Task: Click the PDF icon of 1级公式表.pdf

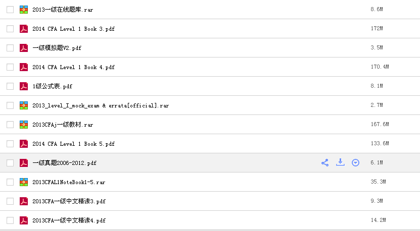Action: pos(24,86)
